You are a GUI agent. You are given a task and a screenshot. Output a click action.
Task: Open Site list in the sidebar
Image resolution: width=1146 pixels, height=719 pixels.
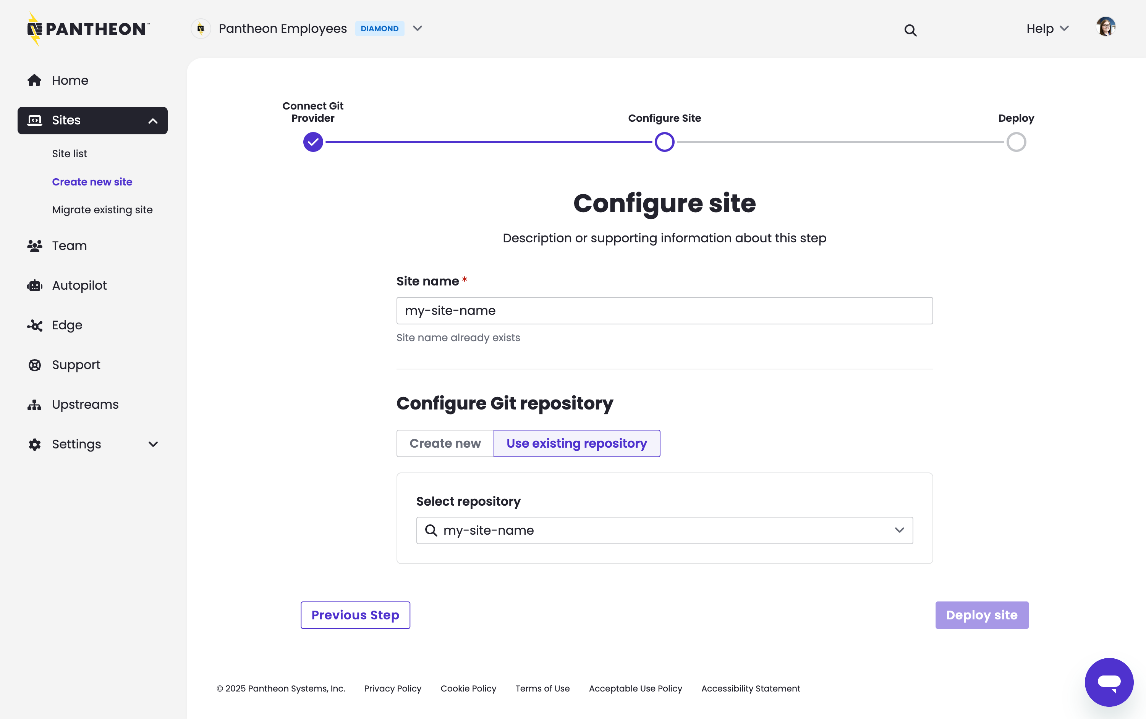pos(70,153)
